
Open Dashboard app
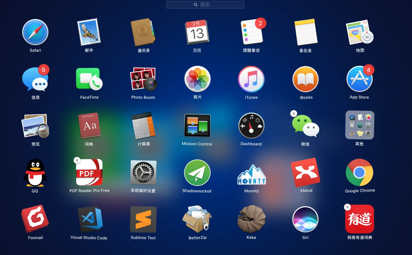tap(251, 126)
